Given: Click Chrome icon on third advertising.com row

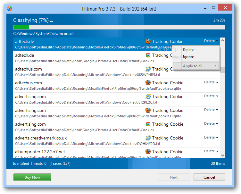Looking at the screenshot, I should [148, 124].
